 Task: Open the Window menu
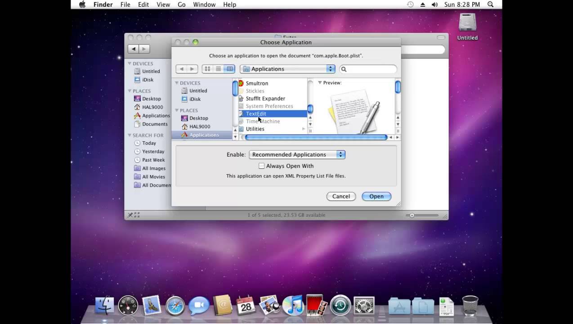point(204,4)
